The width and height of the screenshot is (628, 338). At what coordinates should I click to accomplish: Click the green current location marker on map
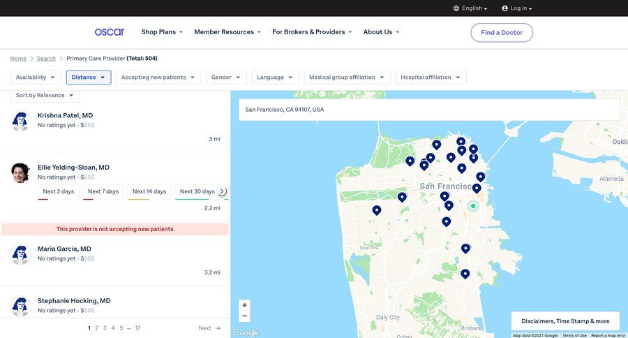point(473,206)
